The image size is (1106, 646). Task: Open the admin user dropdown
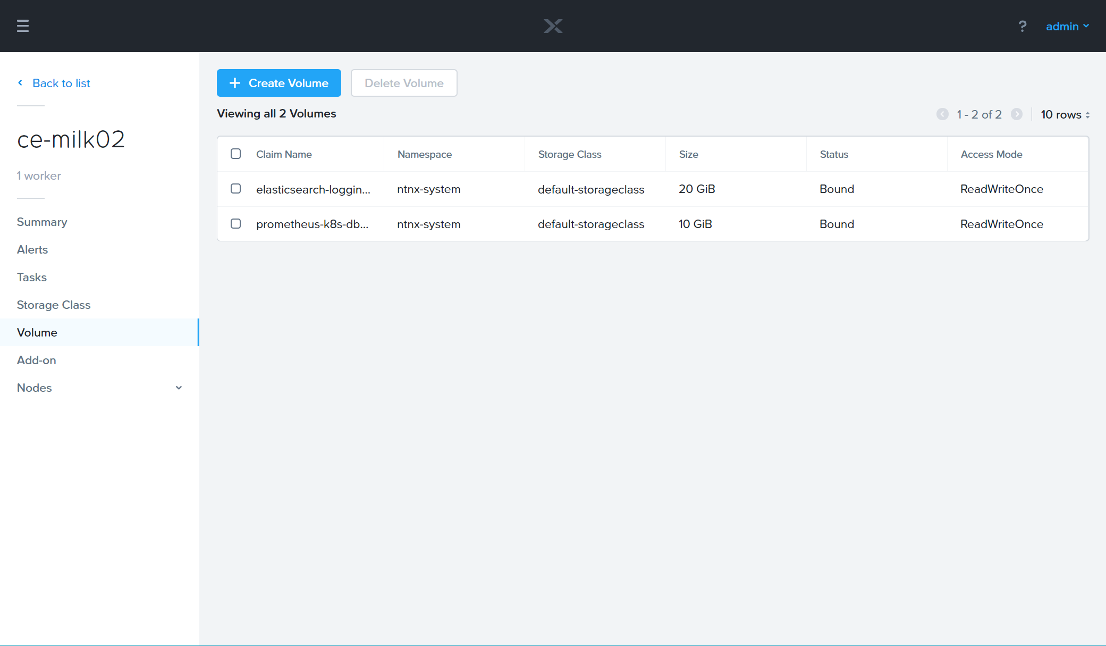click(x=1067, y=26)
